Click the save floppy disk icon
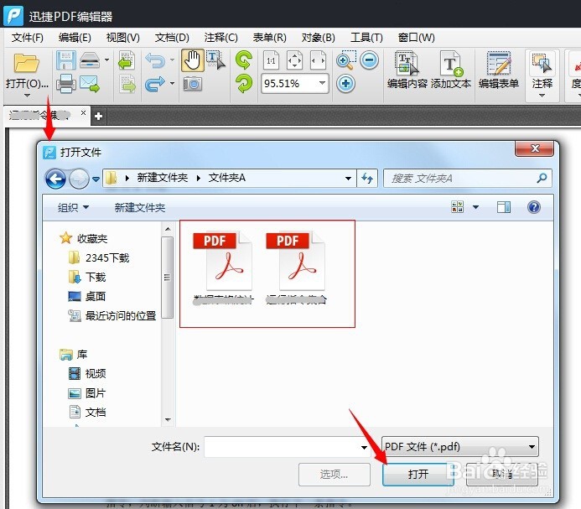Image resolution: width=581 pixels, height=509 pixels. 66,60
